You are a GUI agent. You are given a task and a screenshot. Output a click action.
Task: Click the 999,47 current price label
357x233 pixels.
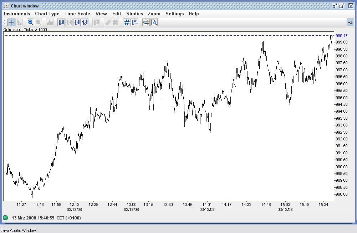341,36
